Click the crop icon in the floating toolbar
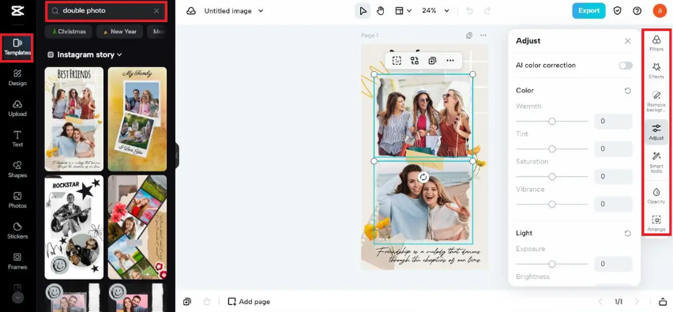This screenshot has height=312, width=673. 397,61
